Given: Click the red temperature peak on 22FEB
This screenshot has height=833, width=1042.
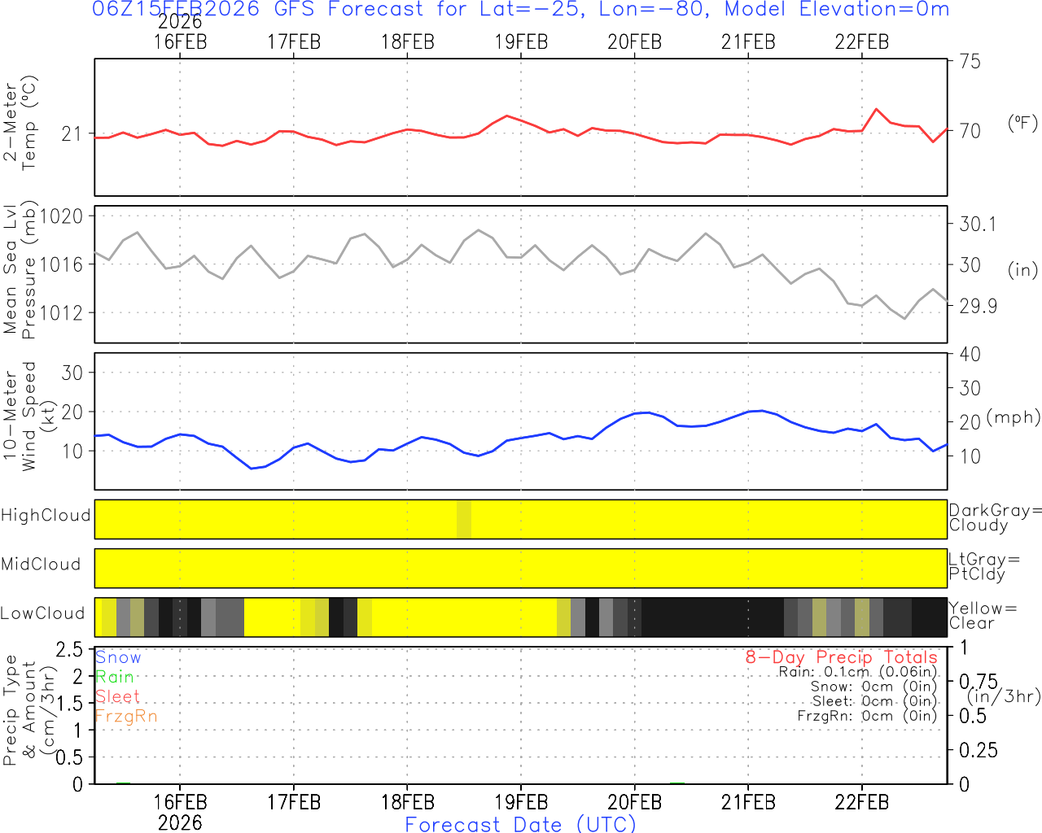Looking at the screenshot, I should click(876, 109).
